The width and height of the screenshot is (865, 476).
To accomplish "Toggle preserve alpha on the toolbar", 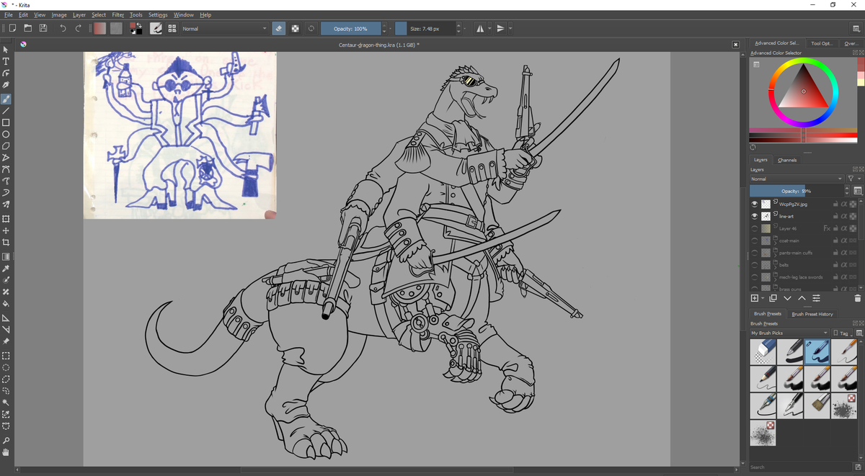I will pyautogui.click(x=295, y=28).
